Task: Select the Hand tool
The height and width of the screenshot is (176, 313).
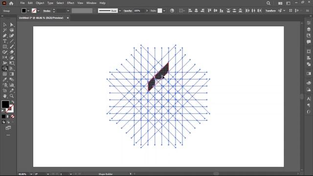Action: coord(4,96)
